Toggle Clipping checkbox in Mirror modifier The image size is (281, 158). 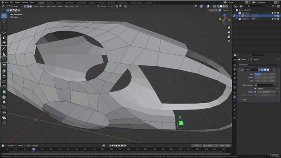255,89
